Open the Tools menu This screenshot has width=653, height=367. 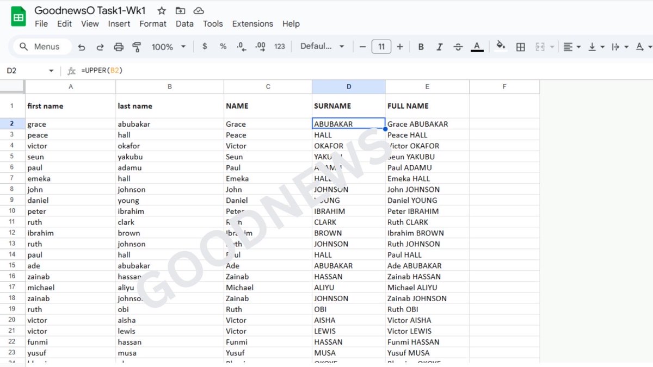(x=213, y=24)
